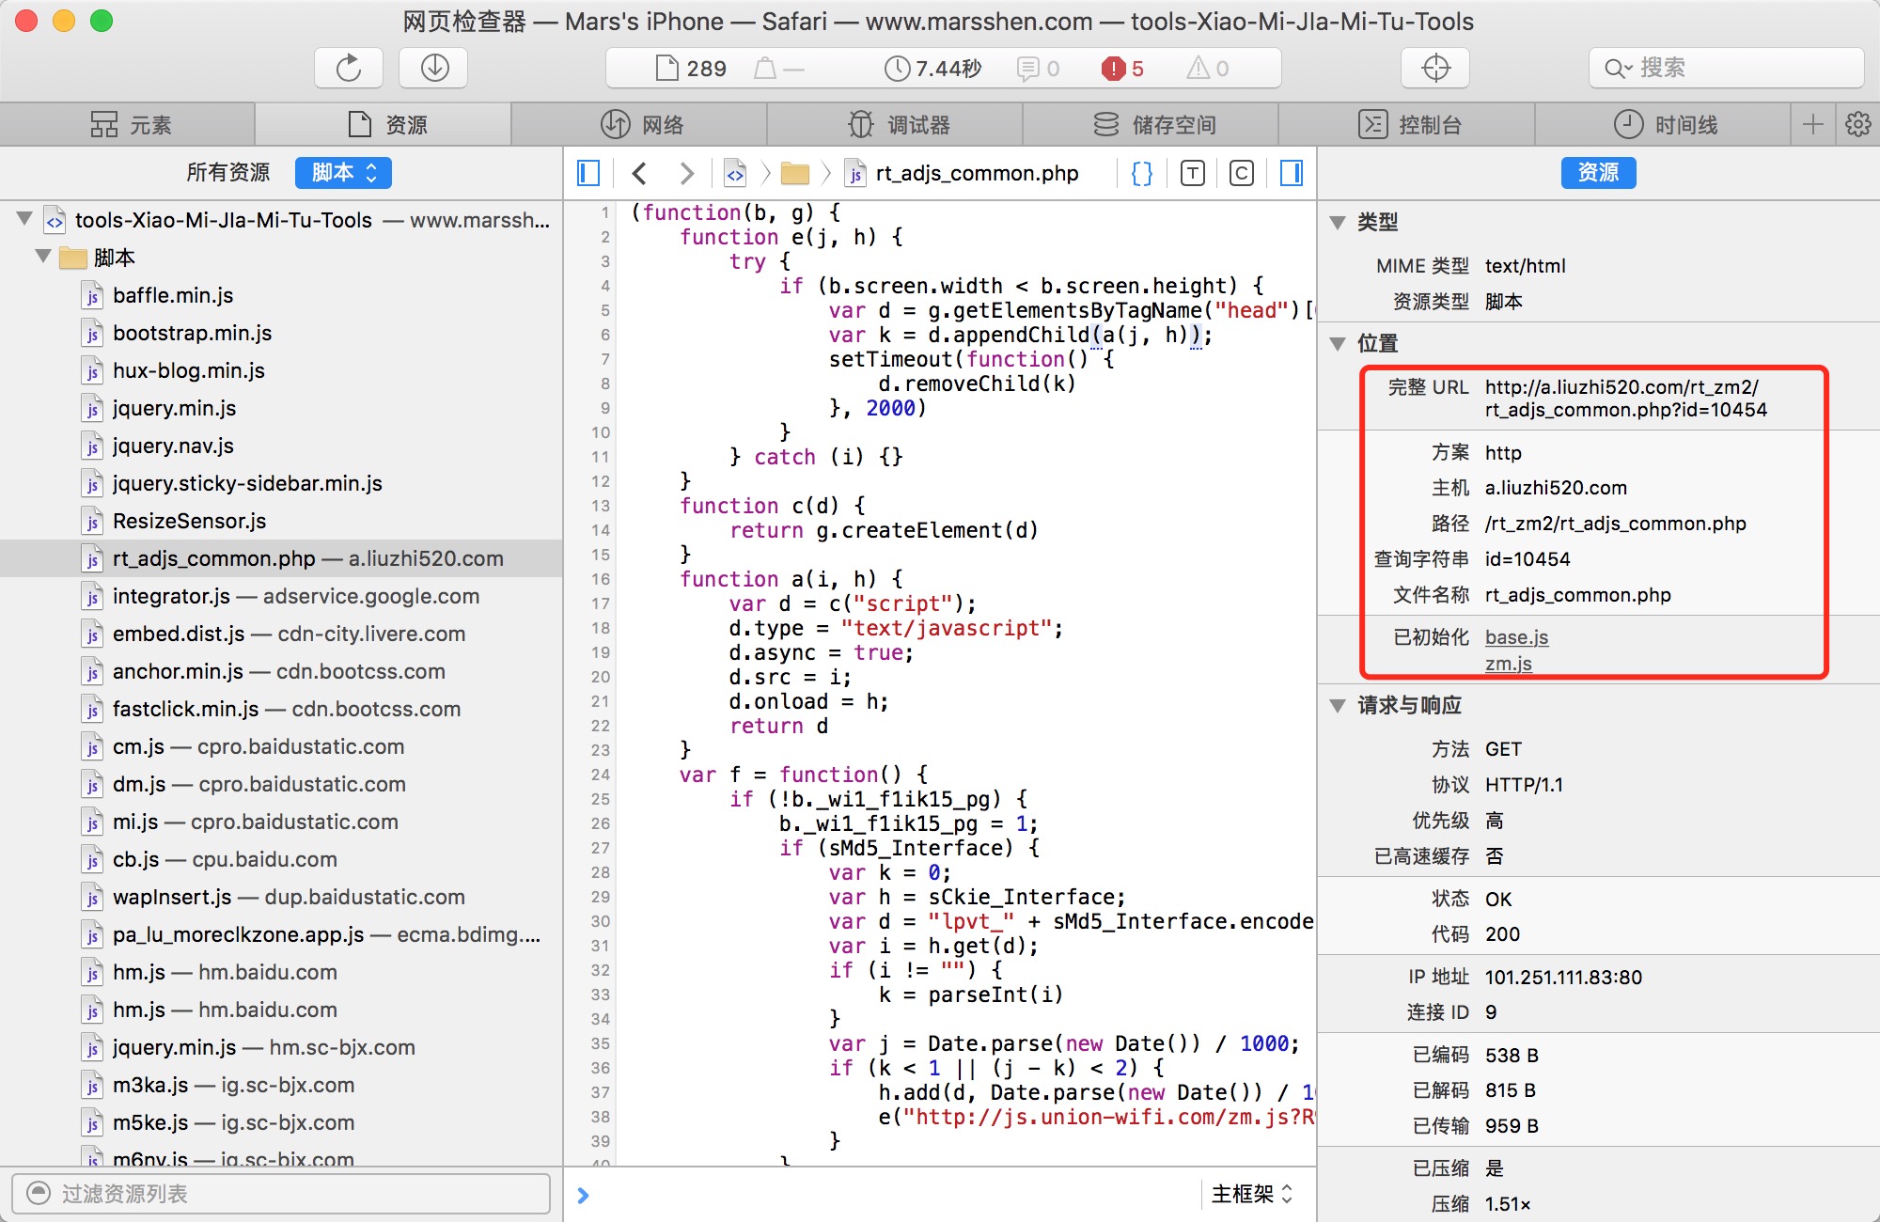
Task: Click the 过滤资源列表 filter field
Action: coord(282,1194)
